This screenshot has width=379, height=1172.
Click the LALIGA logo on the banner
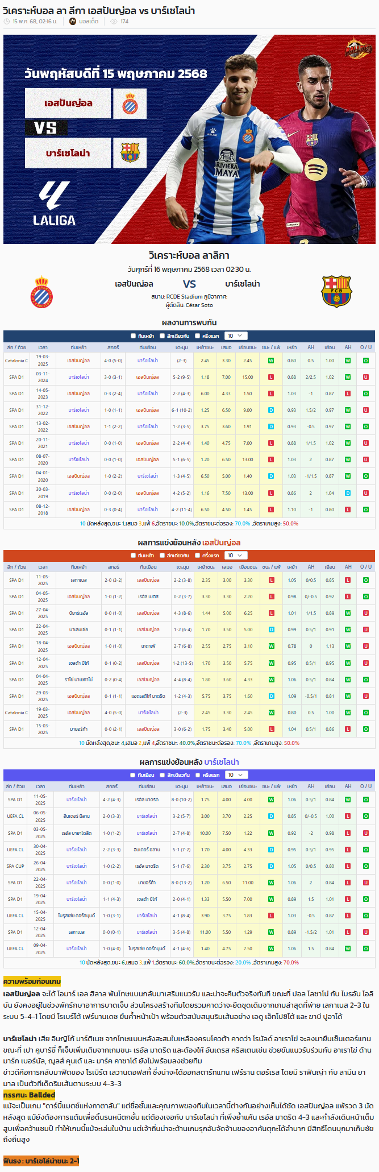[x=54, y=204]
